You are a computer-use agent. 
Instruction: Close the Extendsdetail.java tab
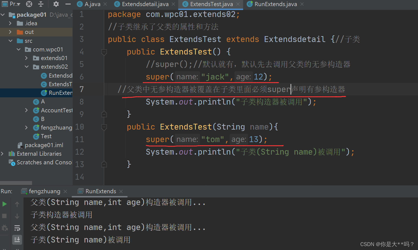point(173,4)
